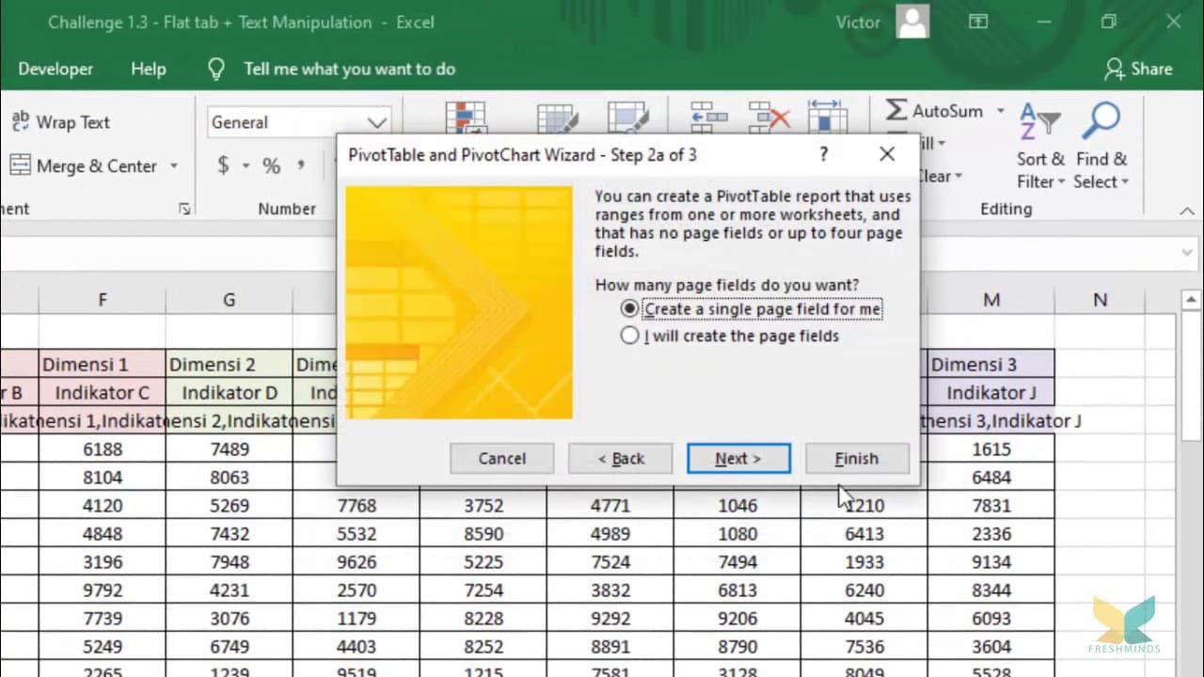
Task: Click the Dimensi 3 cell in column M
Action: coord(991,364)
